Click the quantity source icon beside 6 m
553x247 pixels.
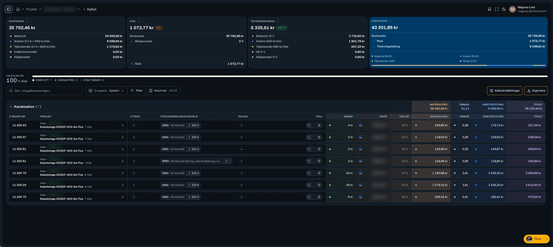tap(361, 197)
